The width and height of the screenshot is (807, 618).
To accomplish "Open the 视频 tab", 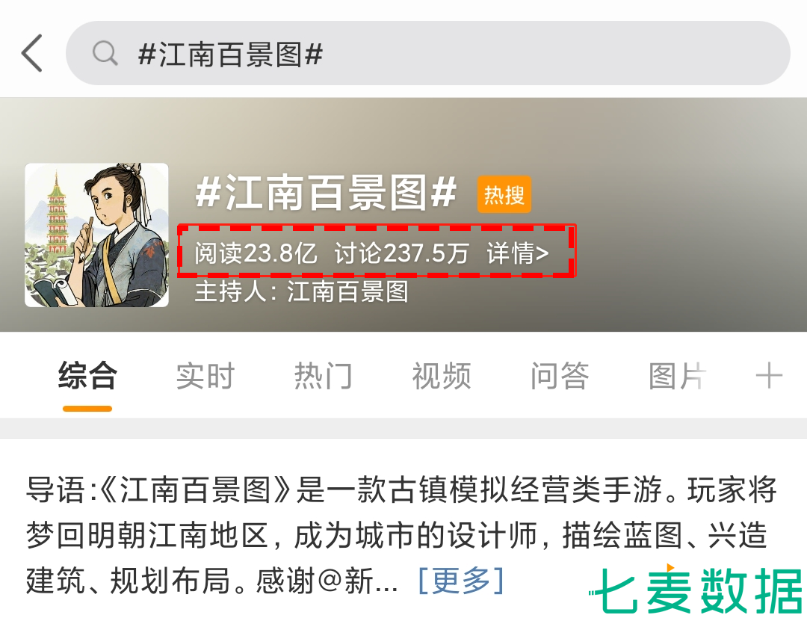I will coord(442,376).
